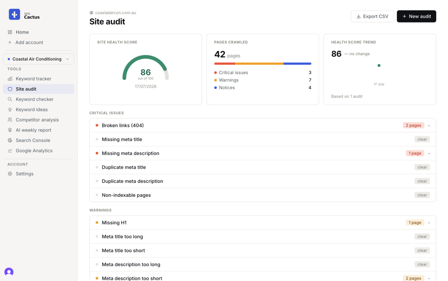Screen dimensions: 448x281
Task: Open the user avatar at sidebar bottom
Action: [9, 272]
